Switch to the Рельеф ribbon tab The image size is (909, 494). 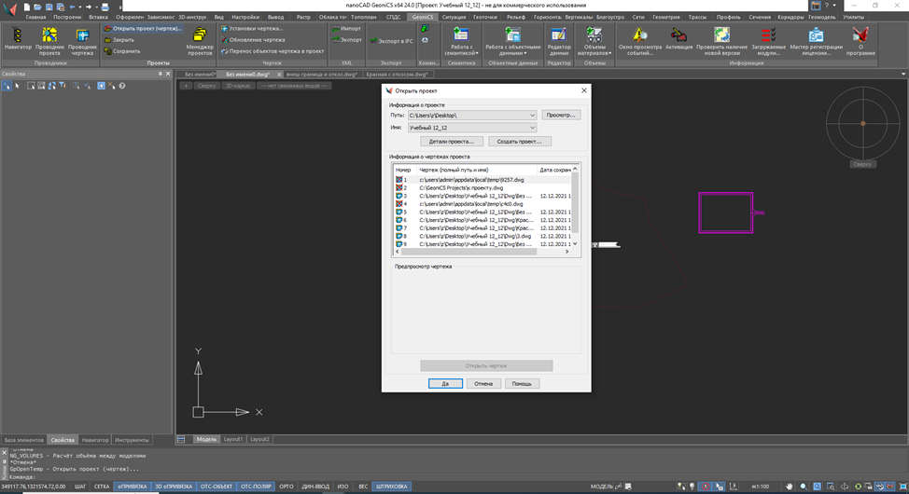(515, 18)
